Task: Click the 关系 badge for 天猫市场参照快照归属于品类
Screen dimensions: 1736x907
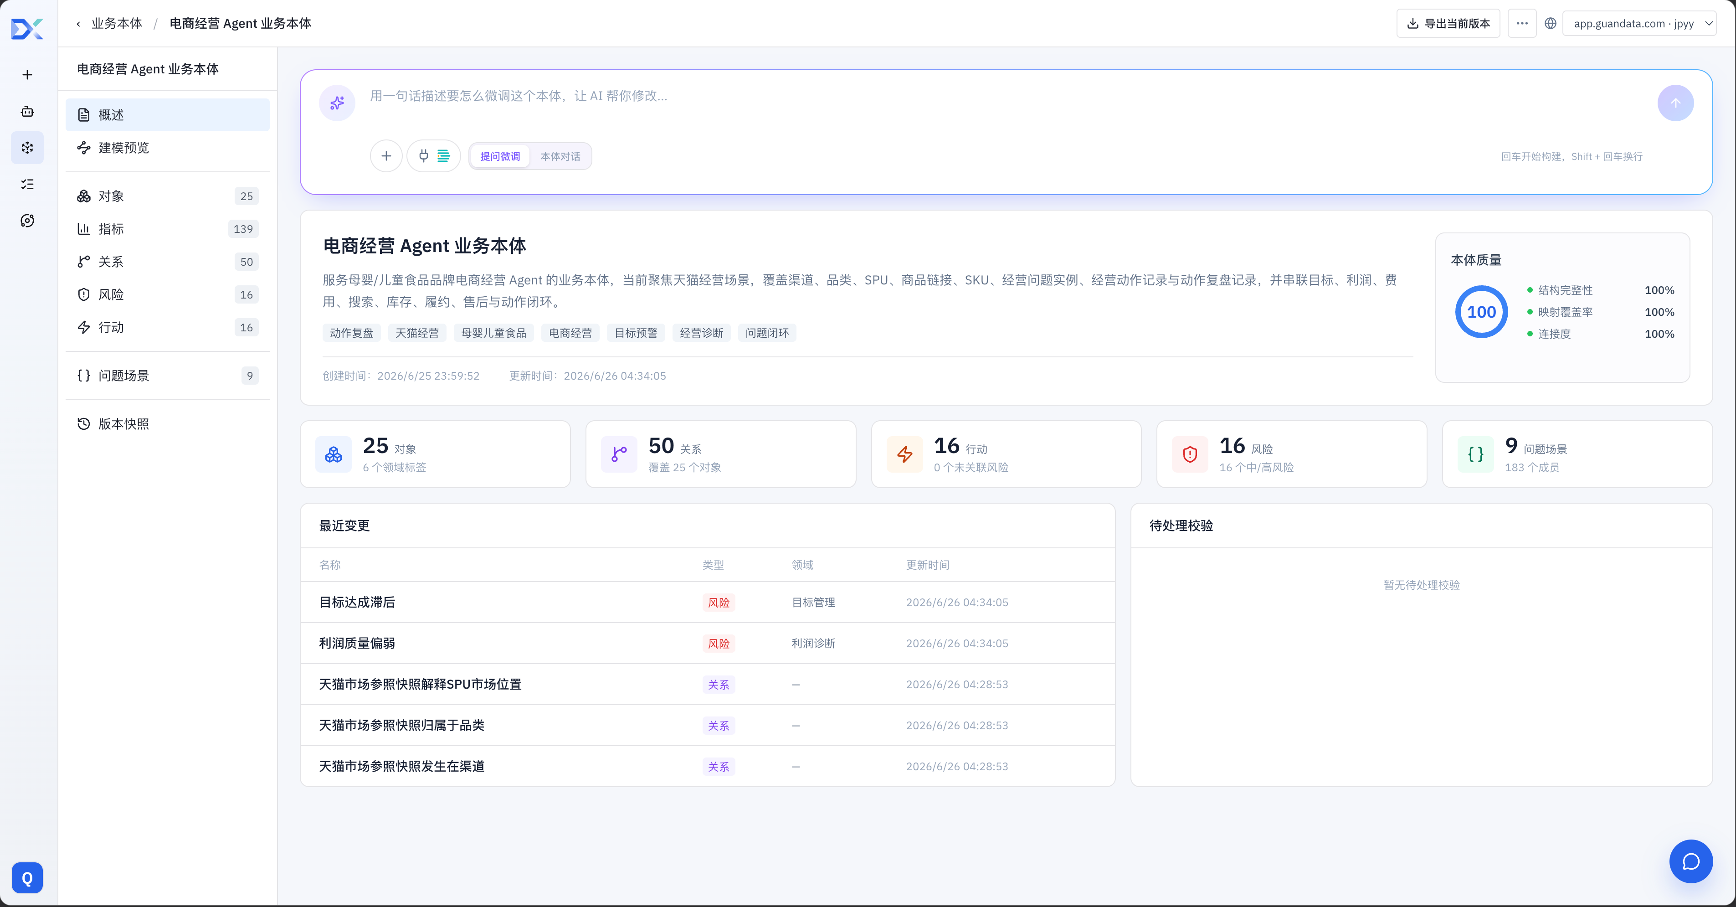Action: tap(719, 726)
